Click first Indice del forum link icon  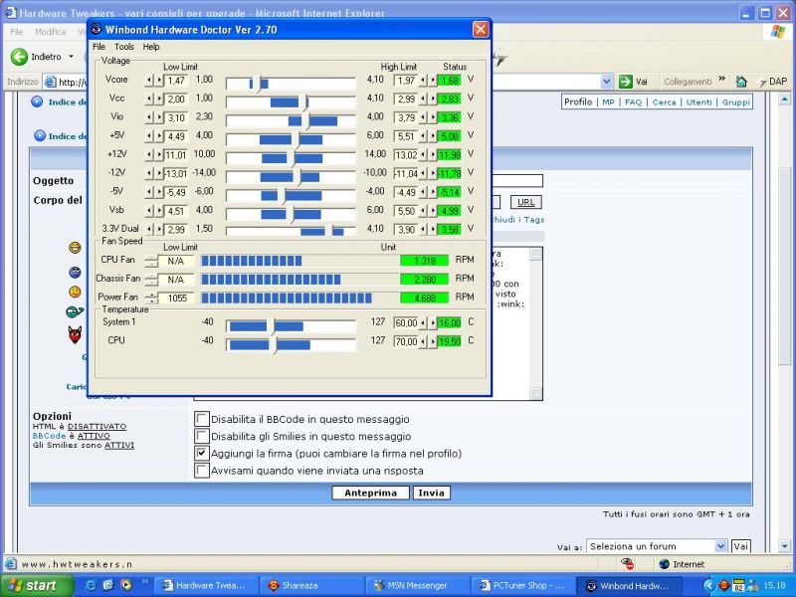tap(37, 101)
